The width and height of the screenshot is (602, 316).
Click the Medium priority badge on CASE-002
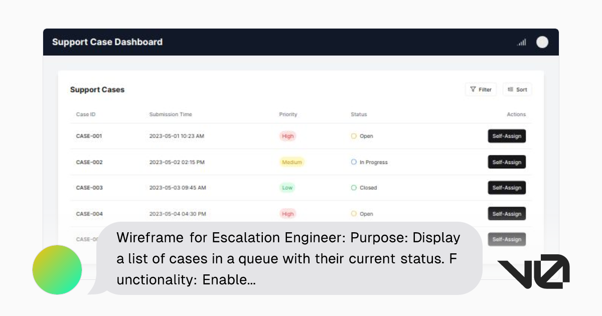[292, 162]
